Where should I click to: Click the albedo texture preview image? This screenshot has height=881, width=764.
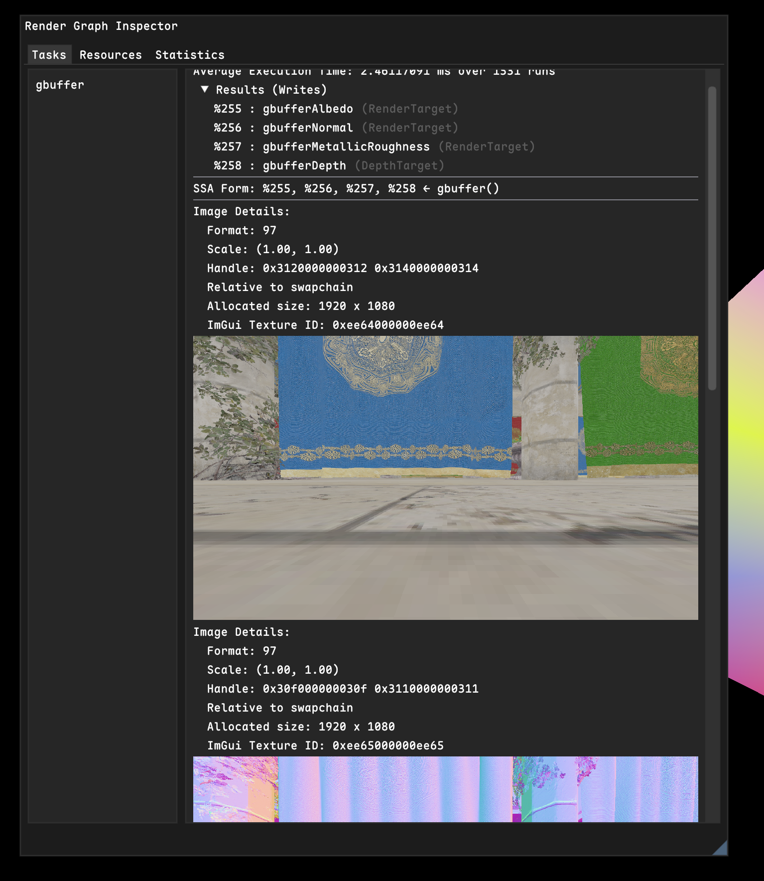[x=446, y=478]
